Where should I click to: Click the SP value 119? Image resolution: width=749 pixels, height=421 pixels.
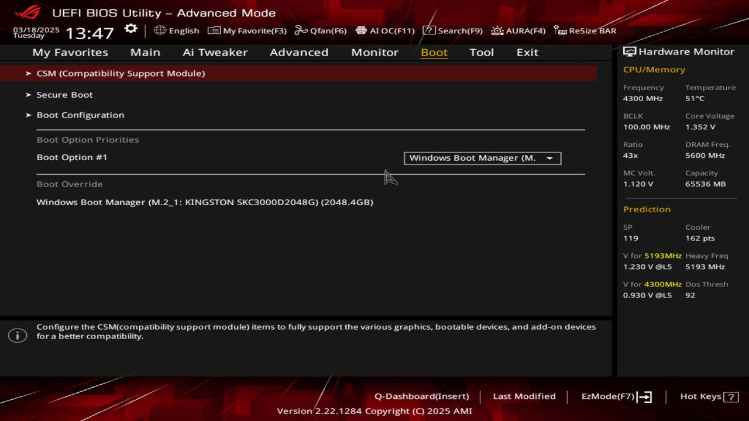631,238
